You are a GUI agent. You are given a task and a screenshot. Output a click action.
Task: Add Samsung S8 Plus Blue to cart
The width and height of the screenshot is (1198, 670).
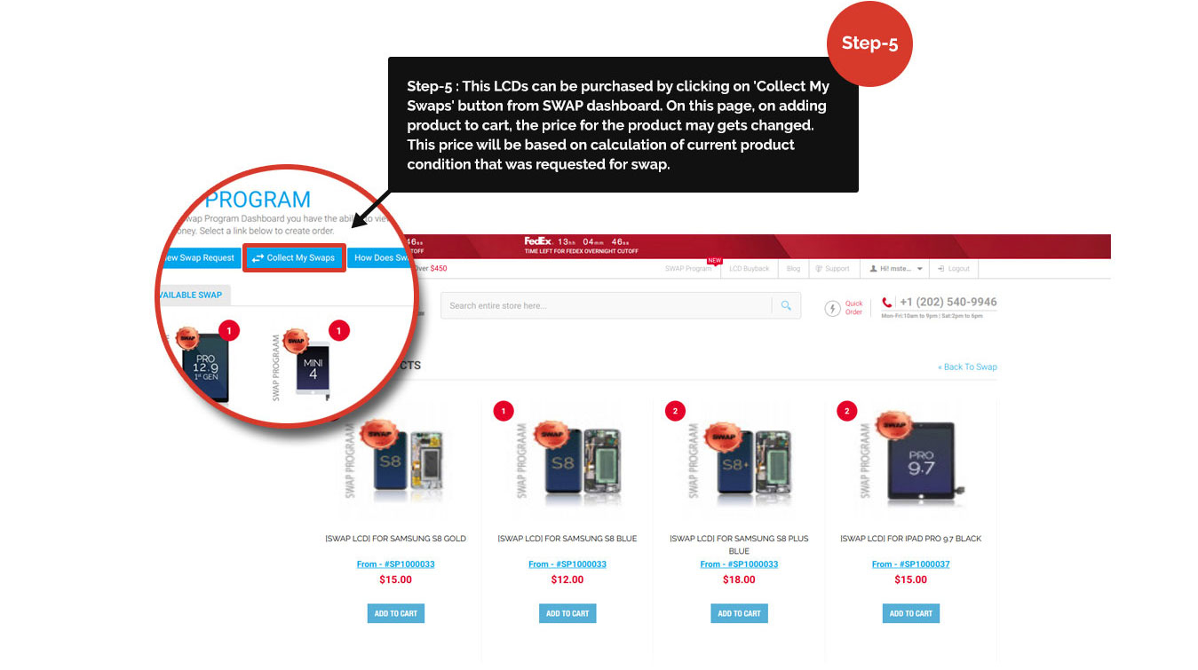click(739, 613)
